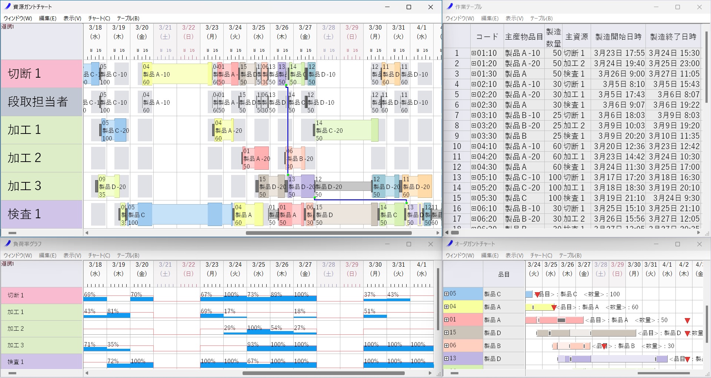Click the オーダガントチャート window title icon
This screenshot has height=378, width=711.
tap(450, 243)
